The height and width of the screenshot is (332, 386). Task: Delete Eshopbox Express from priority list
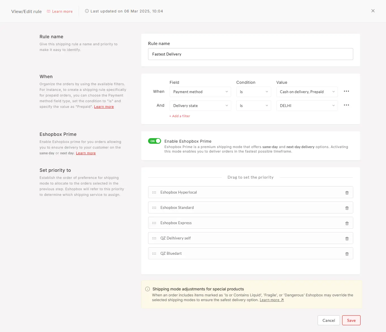(347, 223)
